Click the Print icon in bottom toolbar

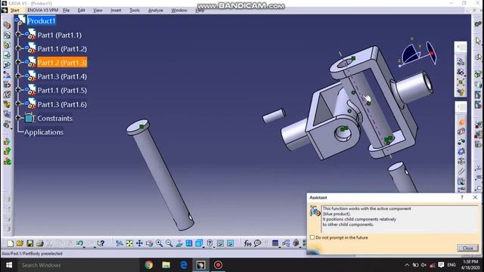click(x=40, y=243)
